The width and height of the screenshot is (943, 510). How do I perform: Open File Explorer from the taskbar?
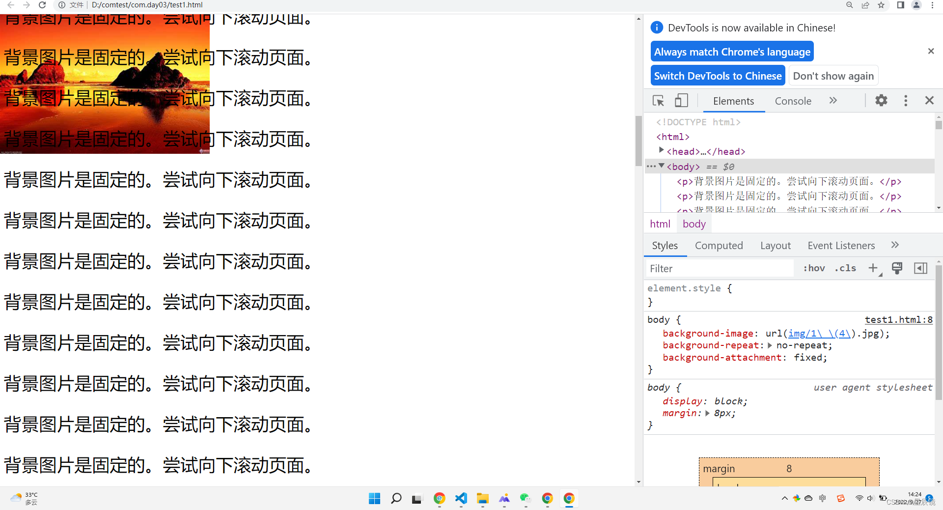pyautogui.click(x=482, y=499)
